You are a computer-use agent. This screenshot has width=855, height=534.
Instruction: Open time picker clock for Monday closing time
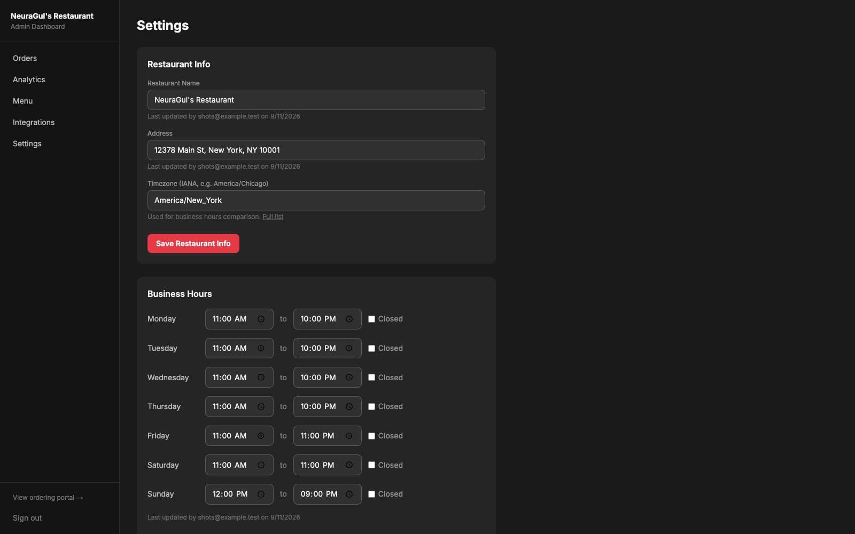(349, 319)
